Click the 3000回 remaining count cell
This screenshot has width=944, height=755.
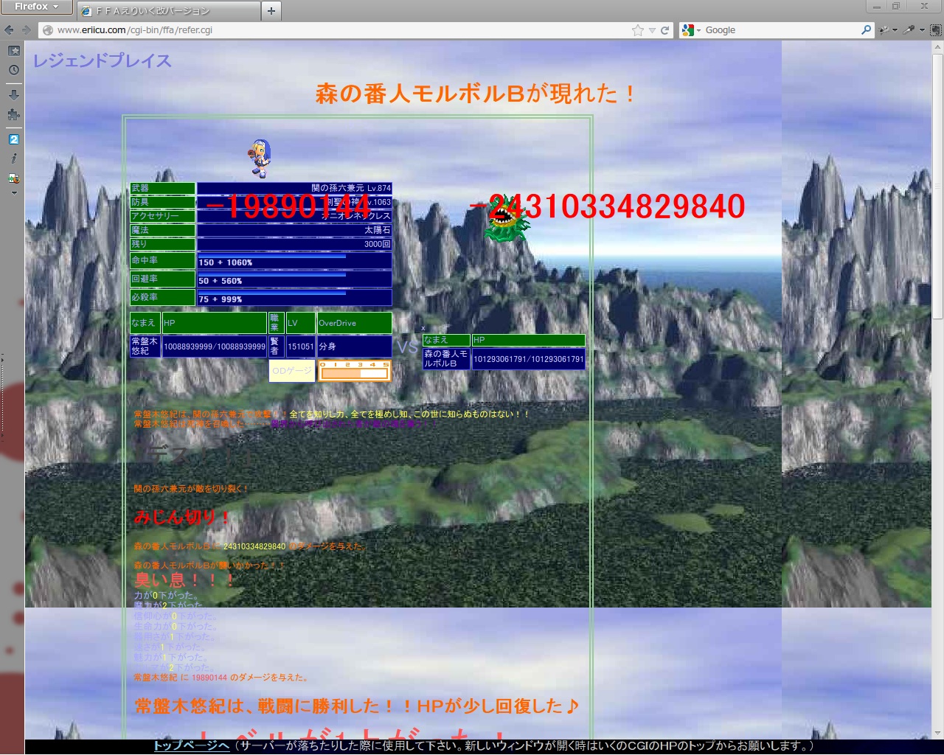click(294, 244)
